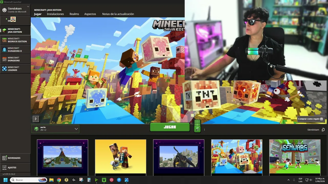
Task: Click the microphone tray icon
Action: tap(294, 180)
